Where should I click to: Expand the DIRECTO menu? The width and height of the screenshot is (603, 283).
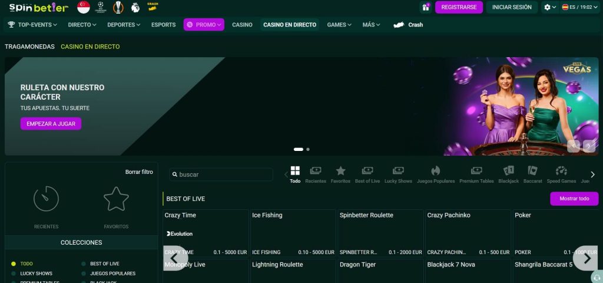(x=82, y=25)
